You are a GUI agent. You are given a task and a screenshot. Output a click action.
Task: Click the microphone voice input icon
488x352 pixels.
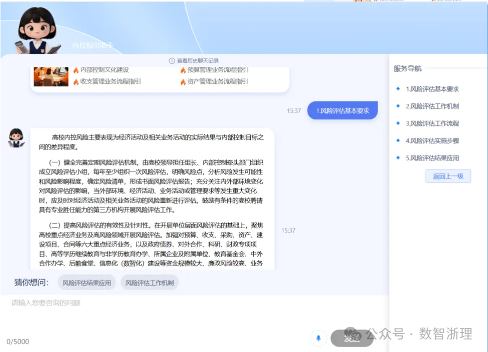click(x=318, y=338)
